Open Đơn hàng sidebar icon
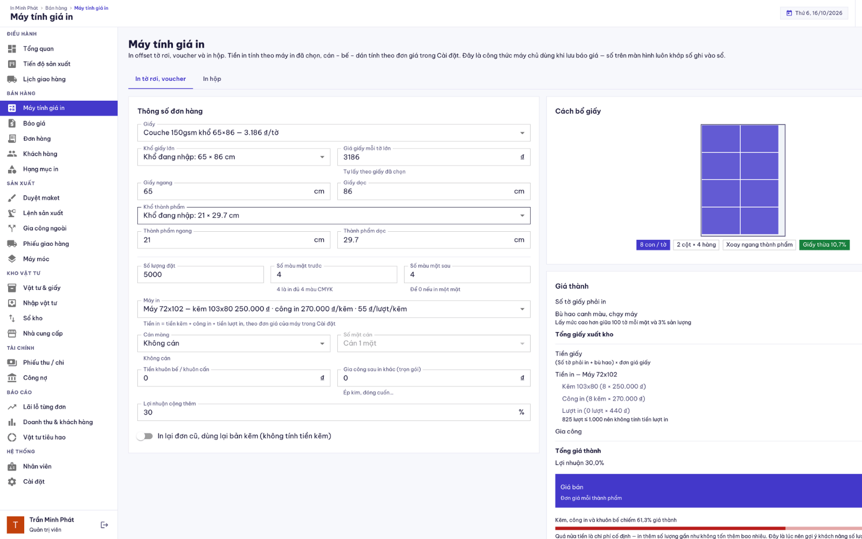 coord(12,139)
